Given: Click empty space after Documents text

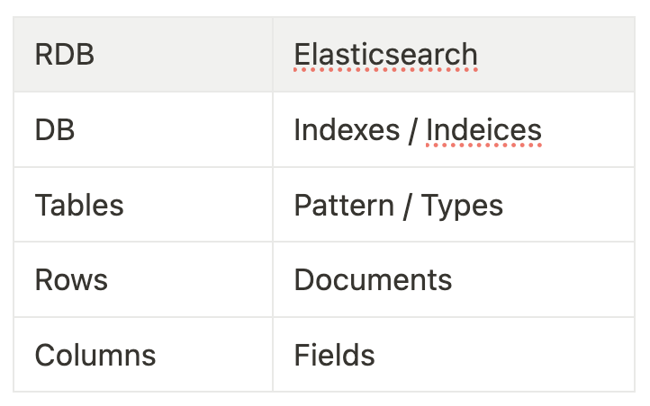Looking at the screenshot, I should point(540,279).
